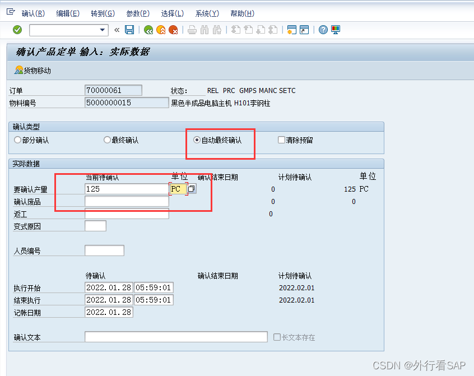The image size is (474, 376).
Task: Click the orange Exit icon
Action: point(161,30)
